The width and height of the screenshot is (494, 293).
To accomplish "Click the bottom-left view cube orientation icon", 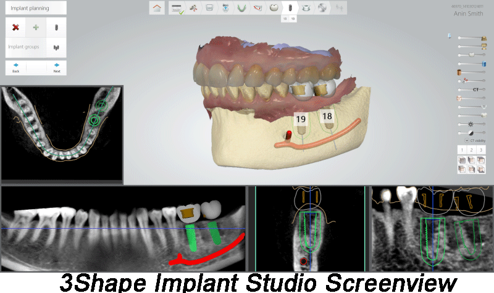I will [x=462, y=169].
